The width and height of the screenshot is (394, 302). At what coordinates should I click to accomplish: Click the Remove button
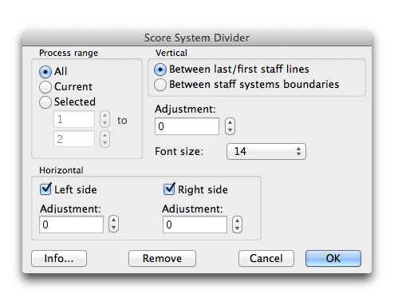pyautogui.click(x=162, y=258)
